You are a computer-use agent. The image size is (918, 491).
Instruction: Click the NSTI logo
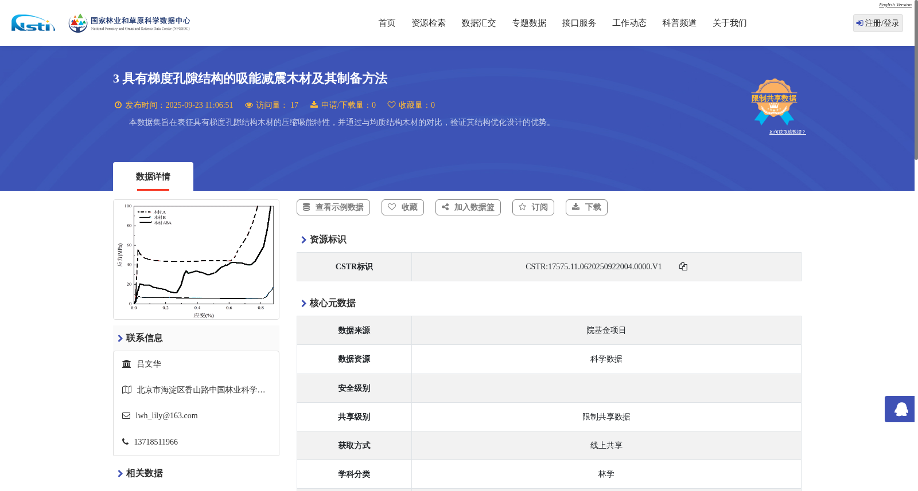[x=33, y=23]
